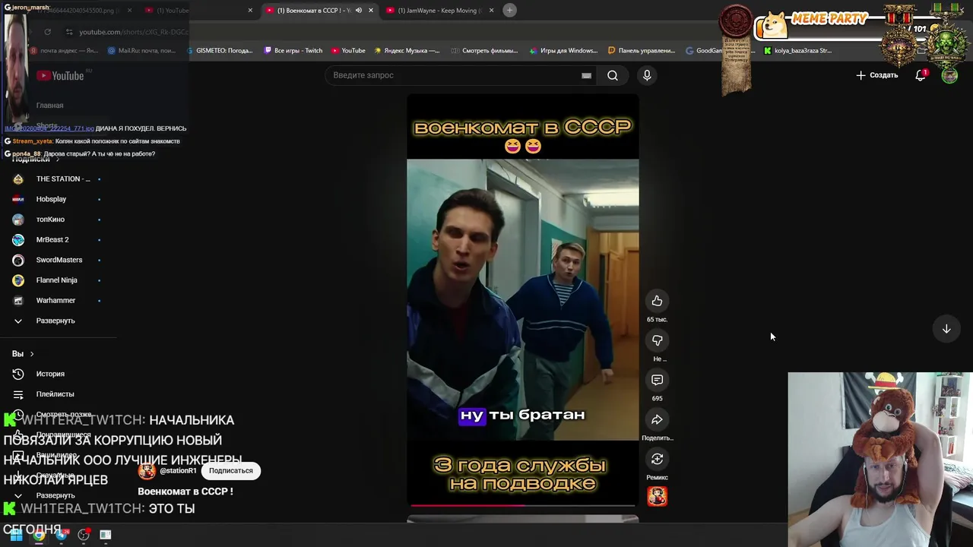Click the Short's video progress bar
This screenshot has height=547, width=973.
[523, 504]
